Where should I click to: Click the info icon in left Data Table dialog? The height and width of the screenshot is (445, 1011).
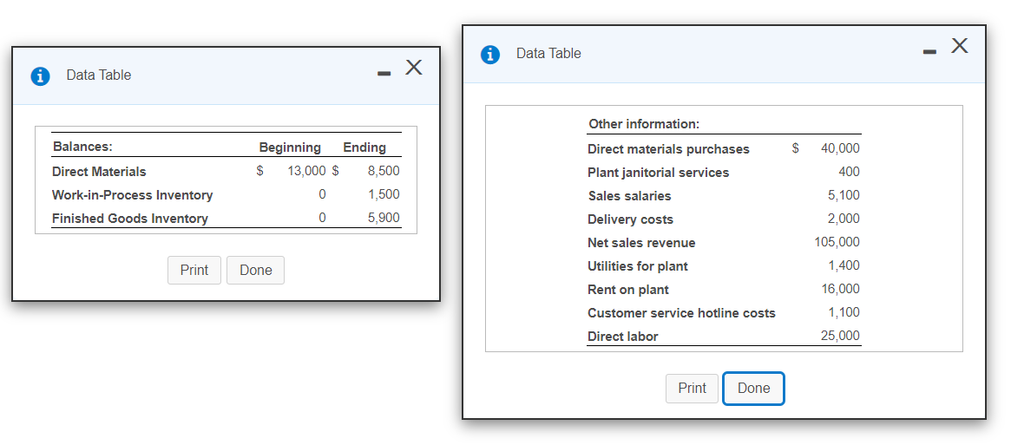pos(41,76)
